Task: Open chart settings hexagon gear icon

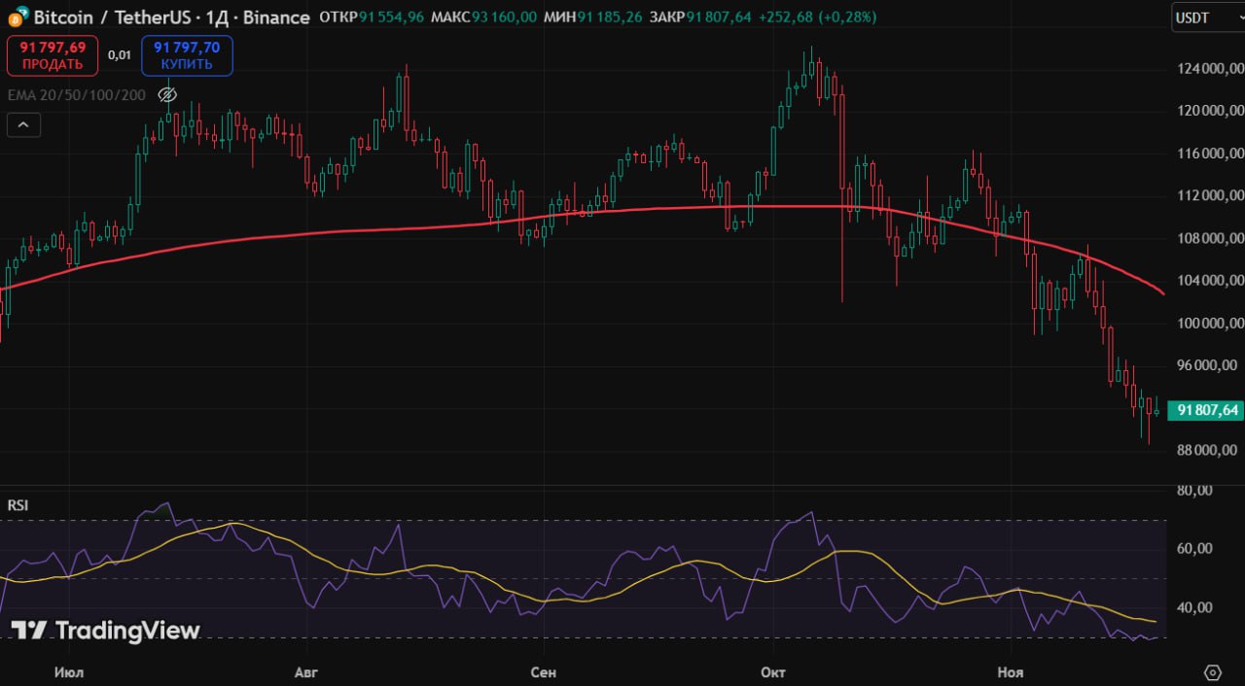Action: (1212, 672)
